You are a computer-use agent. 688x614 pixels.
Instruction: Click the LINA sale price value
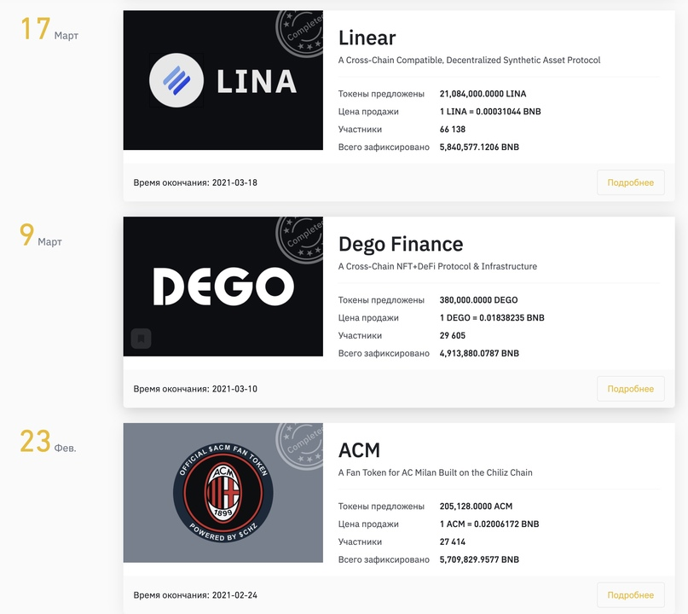point(490,112)
